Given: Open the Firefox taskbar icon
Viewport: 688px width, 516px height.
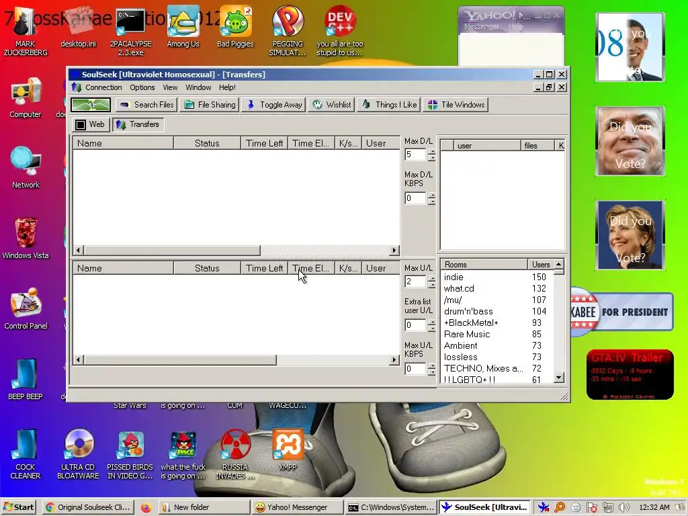Looking at the screenshot, I should 146,508.
